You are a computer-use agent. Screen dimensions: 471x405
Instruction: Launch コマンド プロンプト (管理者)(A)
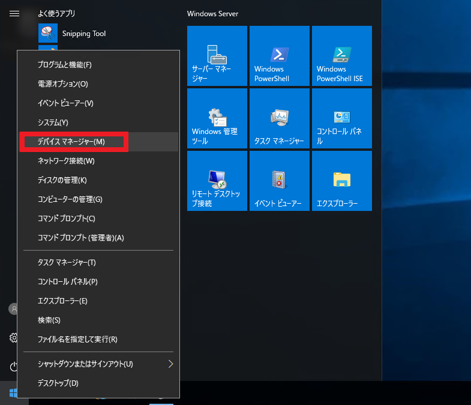[98, 238]
